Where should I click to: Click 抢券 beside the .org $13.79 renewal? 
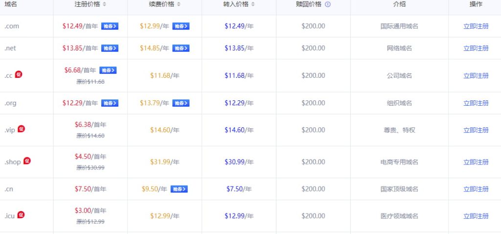click(x=181, y=103)
